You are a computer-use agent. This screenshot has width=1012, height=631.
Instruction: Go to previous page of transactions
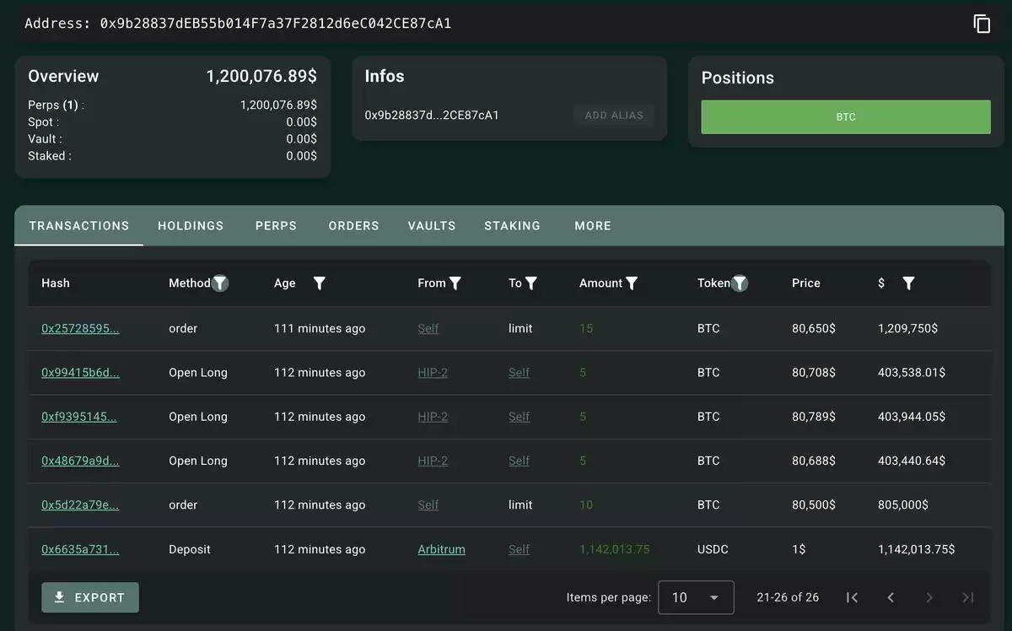point(891,597)
